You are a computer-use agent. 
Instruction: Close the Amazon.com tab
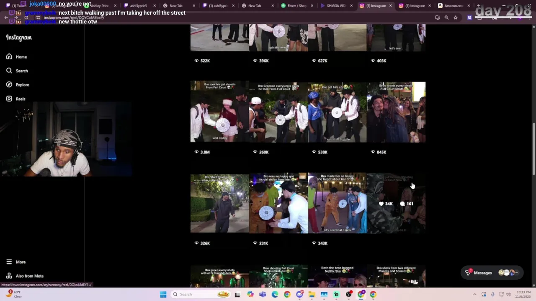point(469,6)
